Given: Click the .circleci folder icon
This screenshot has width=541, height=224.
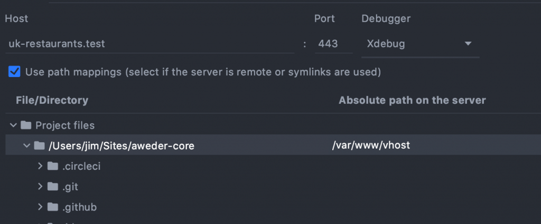Looking at the screenshot, I should (53, 166).
